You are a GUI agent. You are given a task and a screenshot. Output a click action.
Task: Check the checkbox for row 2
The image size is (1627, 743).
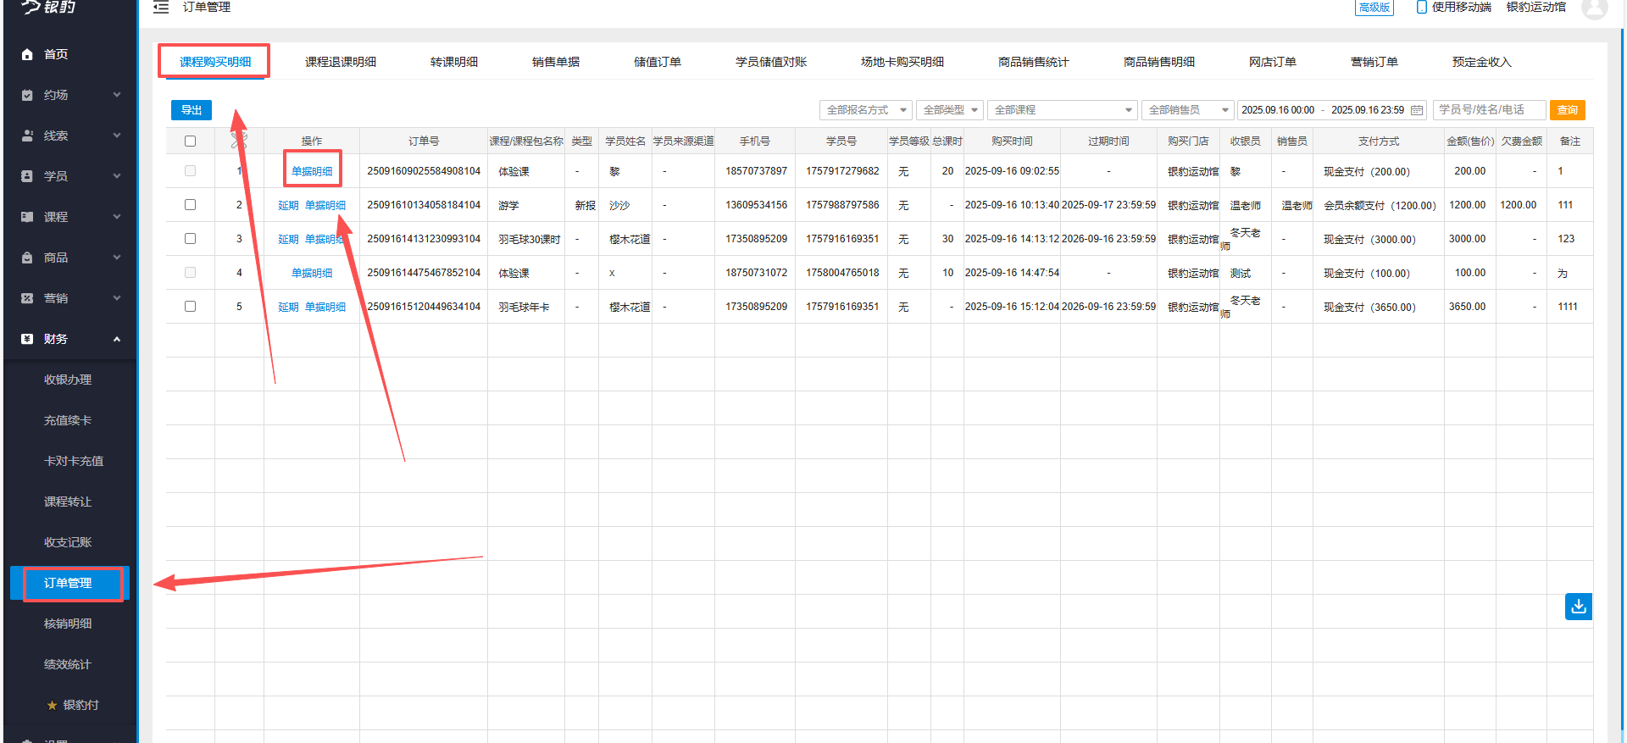pyautogui.click(x=190, y=205)
